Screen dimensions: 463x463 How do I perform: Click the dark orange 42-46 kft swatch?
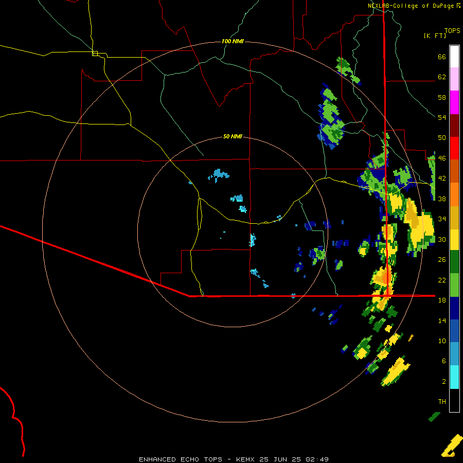454,171
